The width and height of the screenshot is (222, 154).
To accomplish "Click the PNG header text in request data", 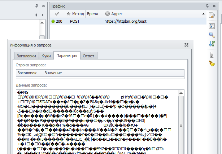I will tap(23, 92).
